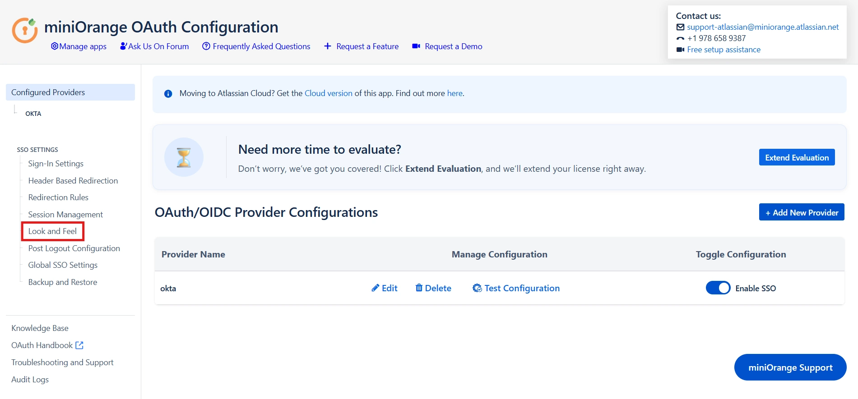This screenshot has height=399, width=858.
Task: Delete the okta provider
Action: point(433,288)
